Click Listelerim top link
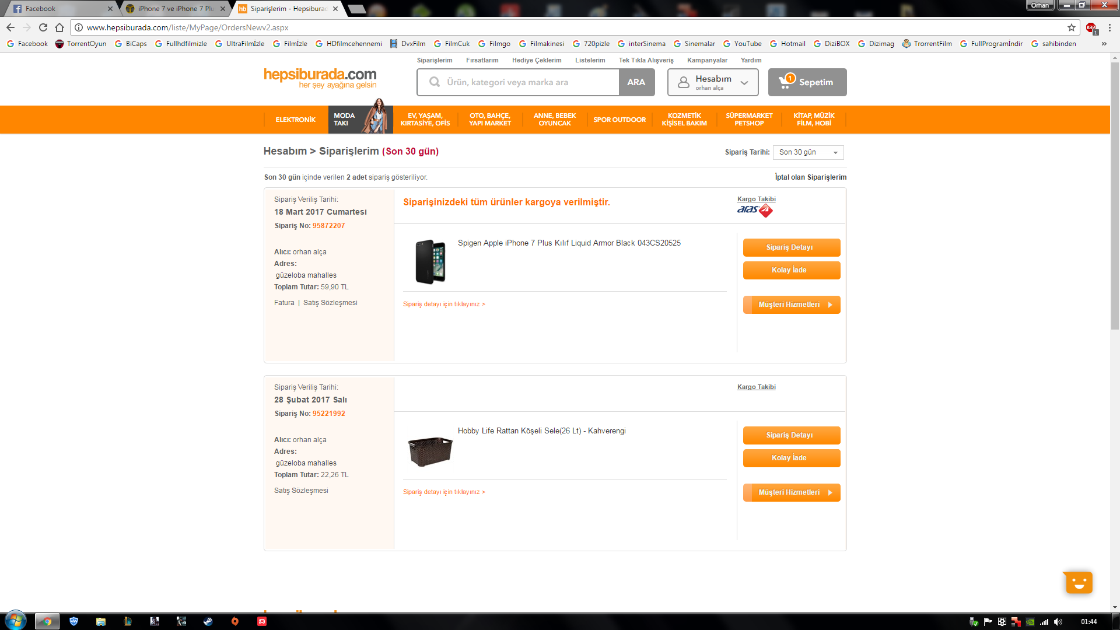1120x630 pixels. coord(590,60)
